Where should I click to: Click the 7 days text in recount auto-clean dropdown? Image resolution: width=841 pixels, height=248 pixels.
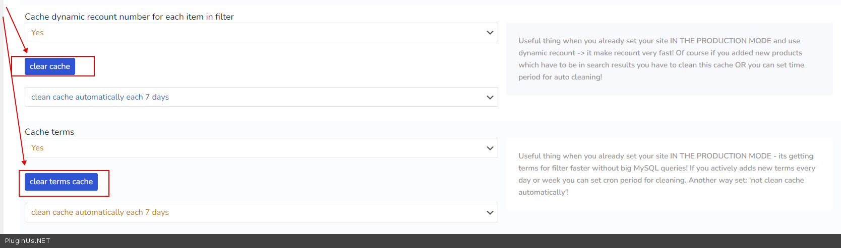(x=157, y=97)
